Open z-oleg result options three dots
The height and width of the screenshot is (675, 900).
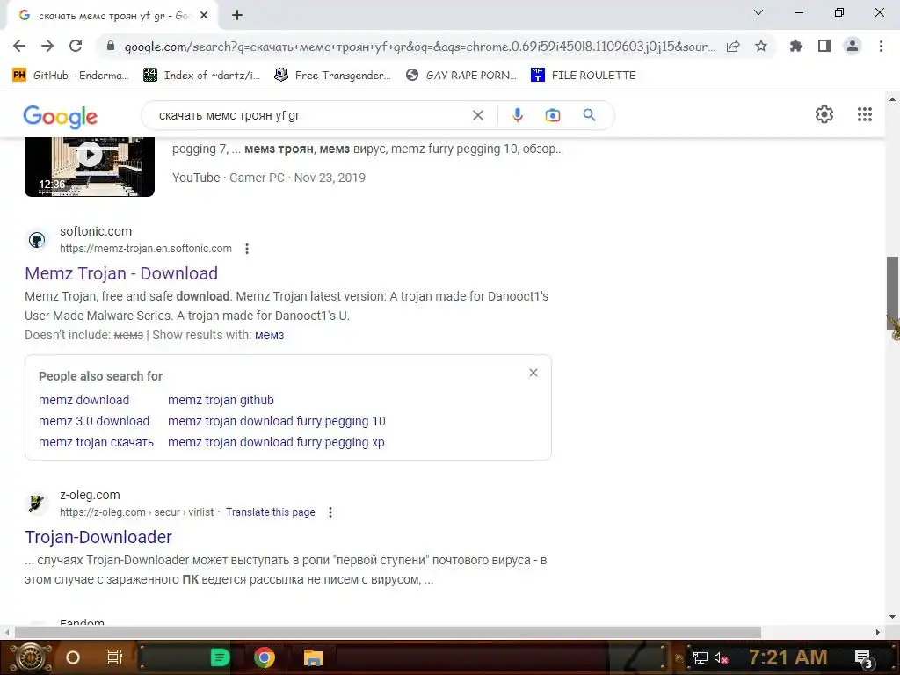click(330, 512)
